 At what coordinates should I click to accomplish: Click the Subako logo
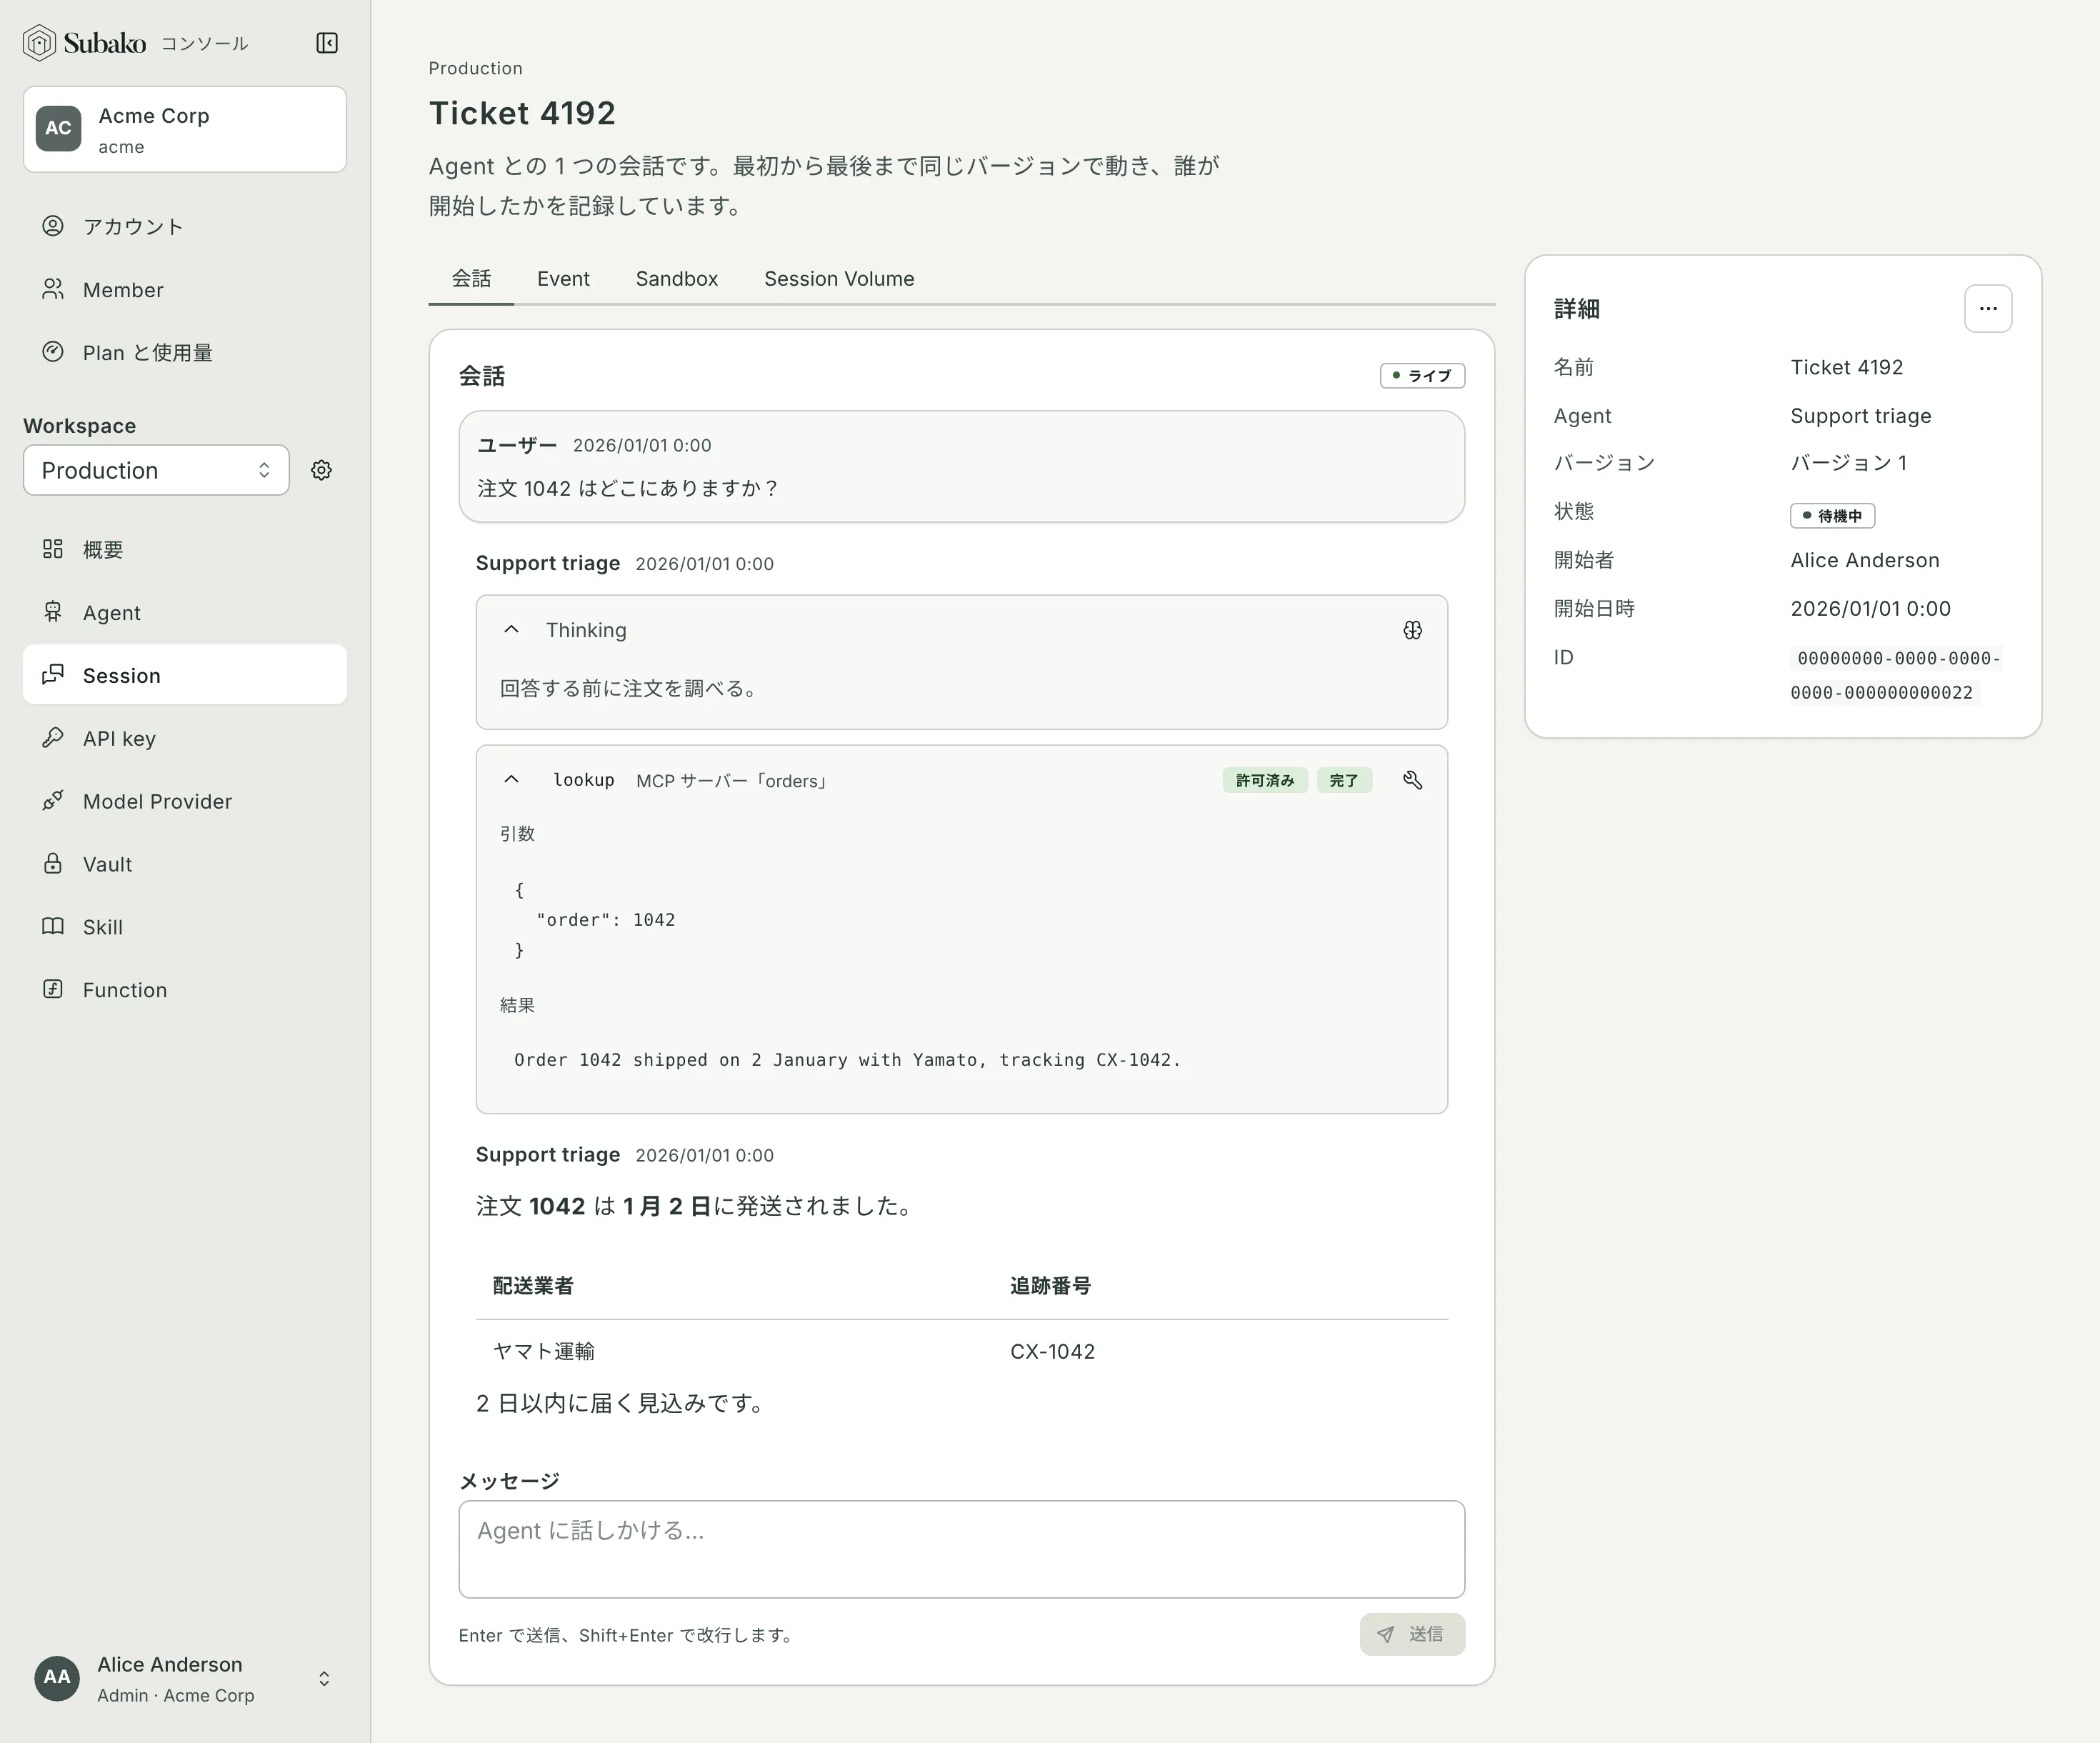click(x=85, y=43)
